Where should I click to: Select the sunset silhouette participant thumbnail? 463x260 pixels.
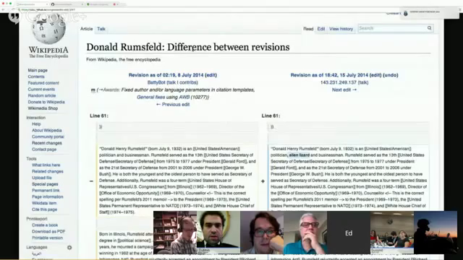tap(436, 233)
